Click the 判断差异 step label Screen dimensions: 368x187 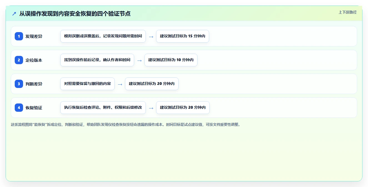click(34, 84)
